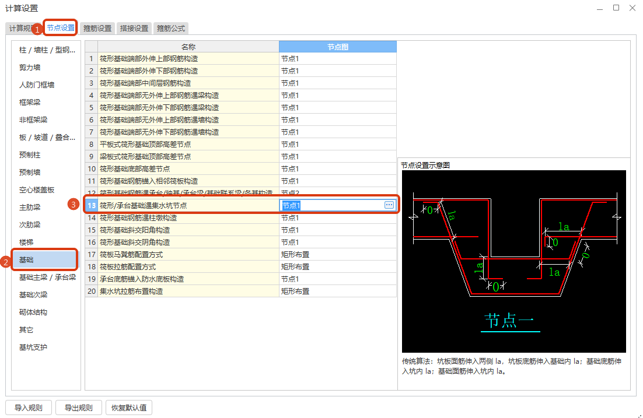Image resolution: width=643 pixels, height=418 pixels.
Task: Open the 搭接设置 tab
Action: click(134, 29)
